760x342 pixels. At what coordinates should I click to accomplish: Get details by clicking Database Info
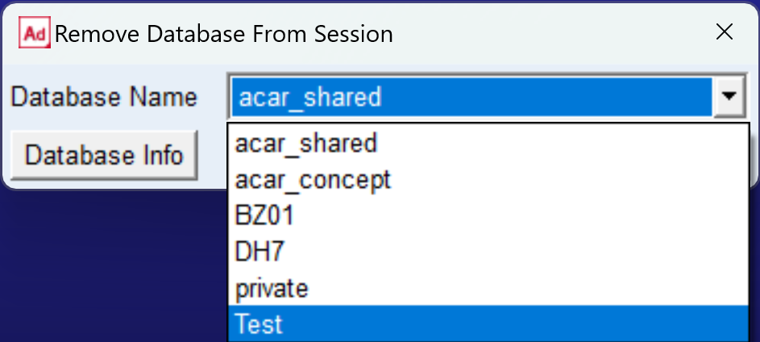104,155
